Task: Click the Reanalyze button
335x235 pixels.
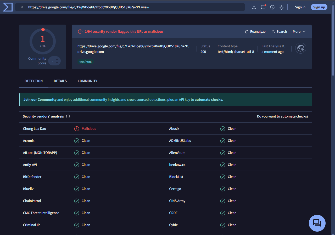Action: coord(255,32)
